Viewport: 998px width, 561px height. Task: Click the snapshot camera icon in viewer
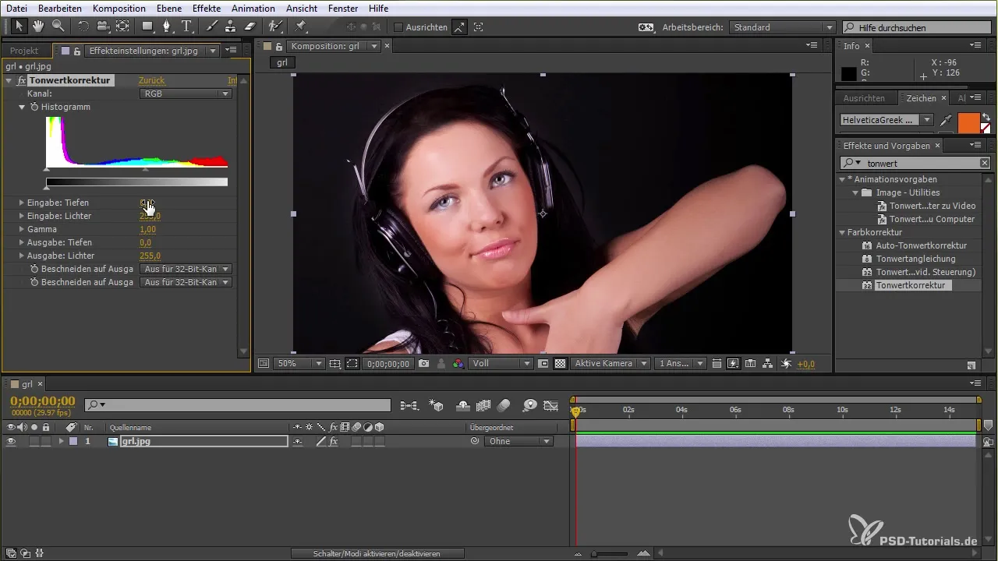[x=423, y=364]
